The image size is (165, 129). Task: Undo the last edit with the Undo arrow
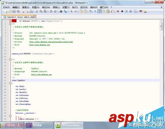[51, 11]
